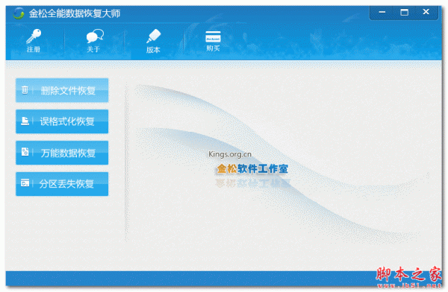Click the 版本 (version) toolbar icon
The width and height of the screenshot is (448, 292).
click(154, 41)
